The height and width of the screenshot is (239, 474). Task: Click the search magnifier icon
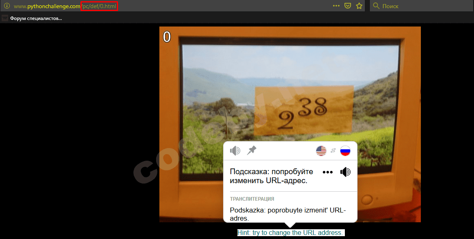(376, 6)
